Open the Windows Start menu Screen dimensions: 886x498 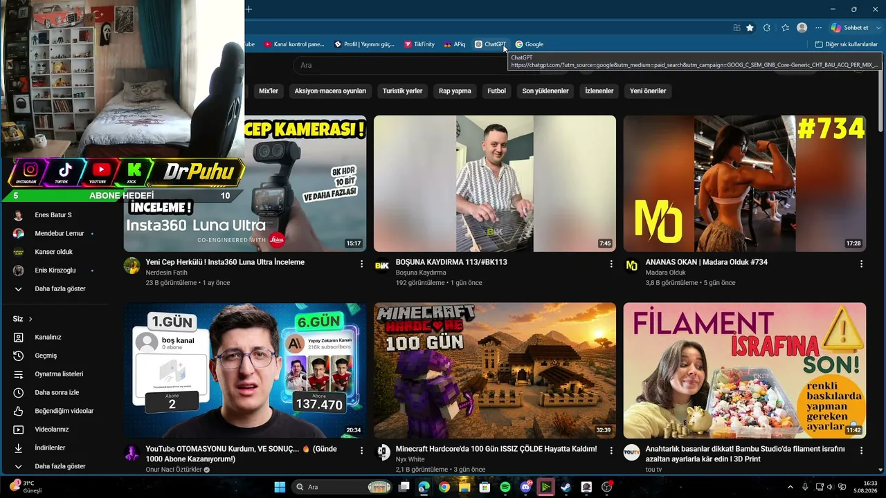(280, 487)
